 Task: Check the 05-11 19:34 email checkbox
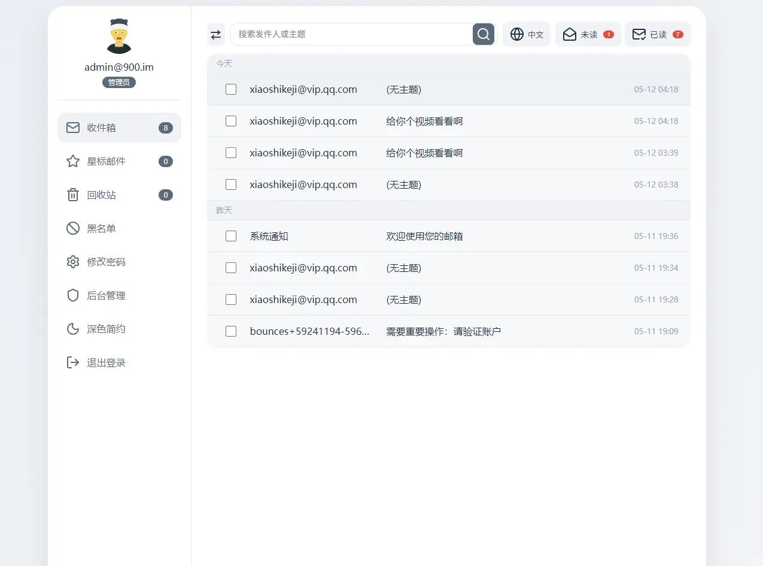[x=231, y=268]
